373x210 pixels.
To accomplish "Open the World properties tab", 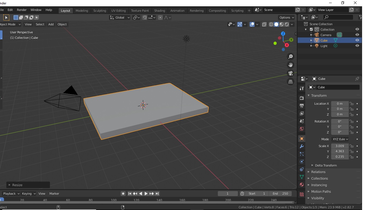I will click(302, 129).
